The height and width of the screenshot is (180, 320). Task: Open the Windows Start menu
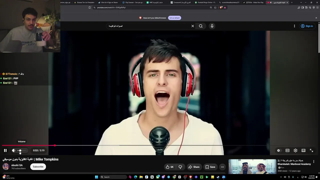pos(96,177)
